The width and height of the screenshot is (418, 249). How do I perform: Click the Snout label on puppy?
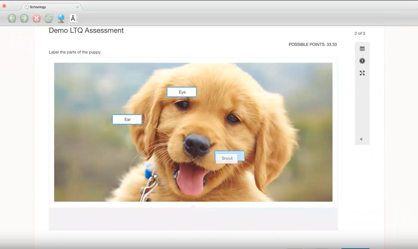point(227,158)
